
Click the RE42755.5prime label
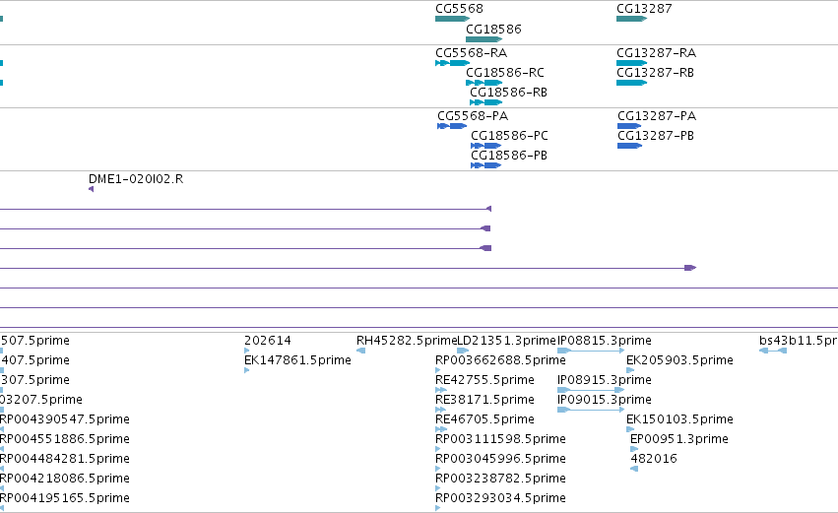point(484,380)
